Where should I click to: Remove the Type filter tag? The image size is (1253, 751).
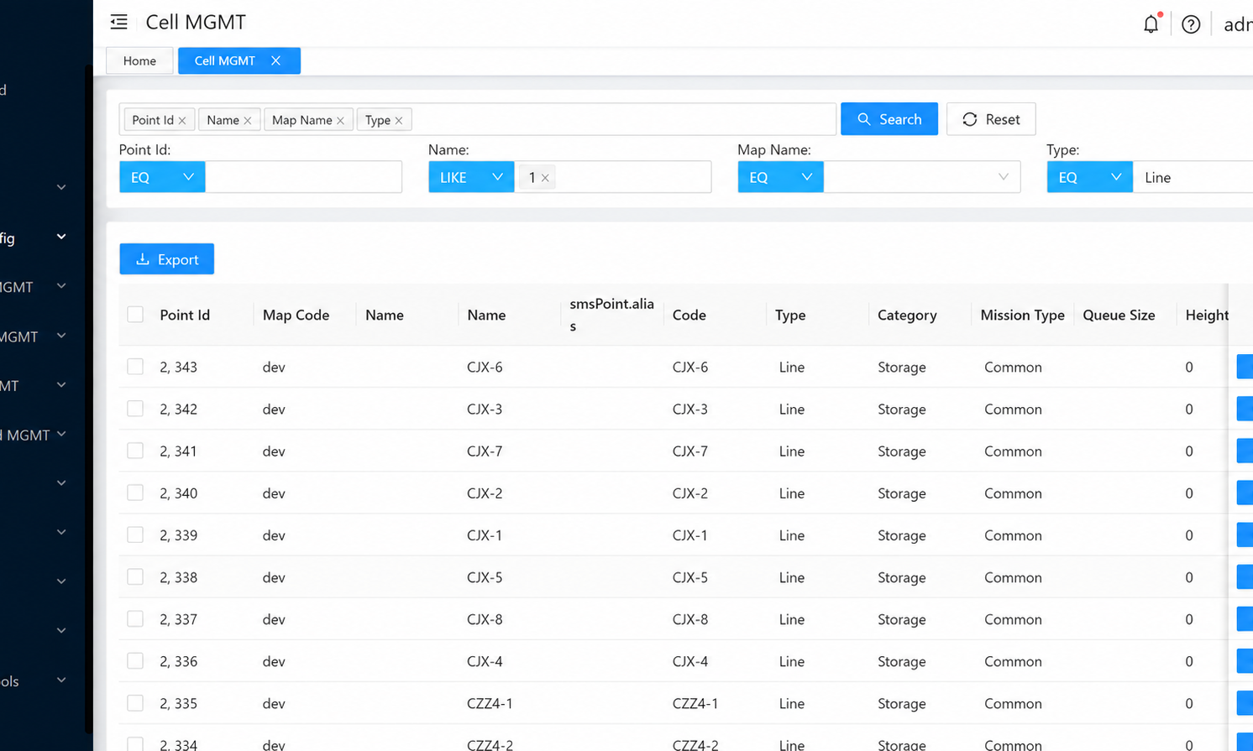[399, 120]
